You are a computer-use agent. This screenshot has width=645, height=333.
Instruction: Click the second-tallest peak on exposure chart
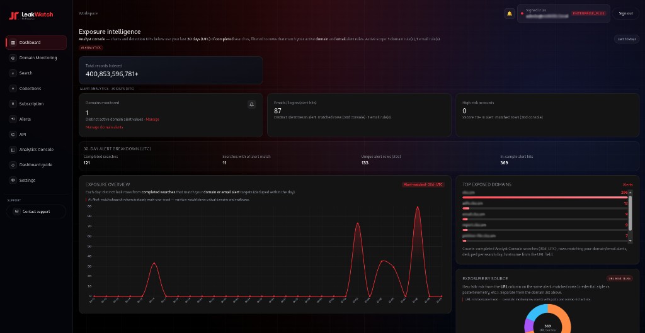click(x=357, y=223)
